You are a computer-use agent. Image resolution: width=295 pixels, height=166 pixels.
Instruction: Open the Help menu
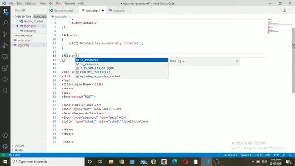coord(81,3)
